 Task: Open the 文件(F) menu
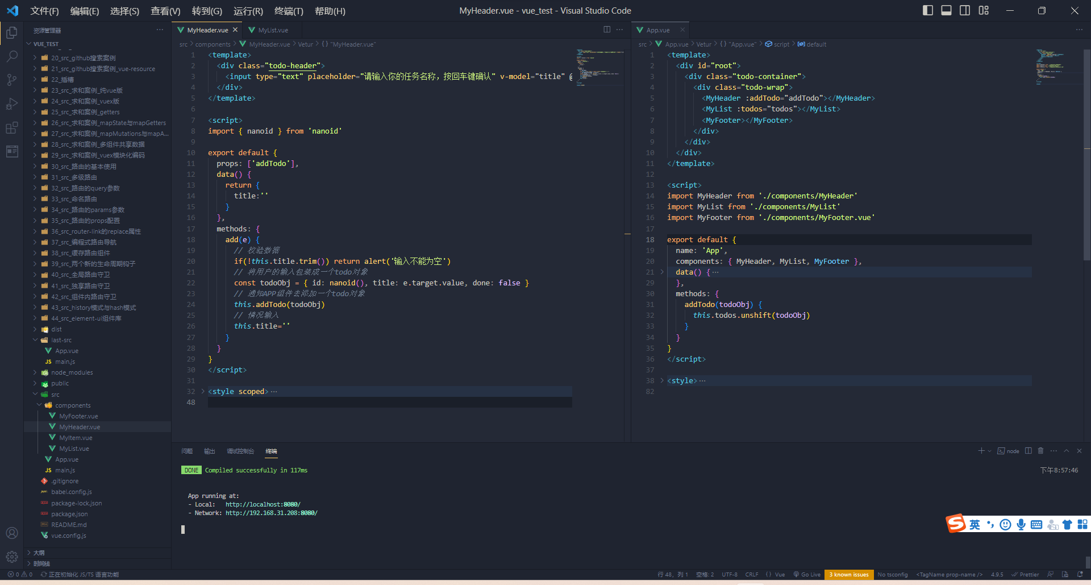pos(44,11)
